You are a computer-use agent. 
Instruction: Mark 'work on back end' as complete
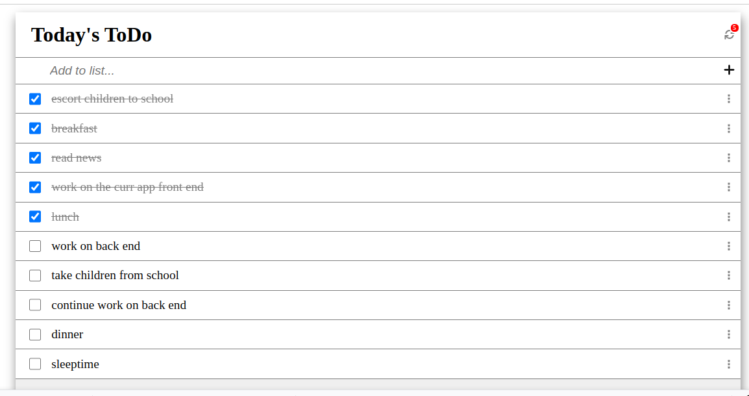[x=34, y=246]
